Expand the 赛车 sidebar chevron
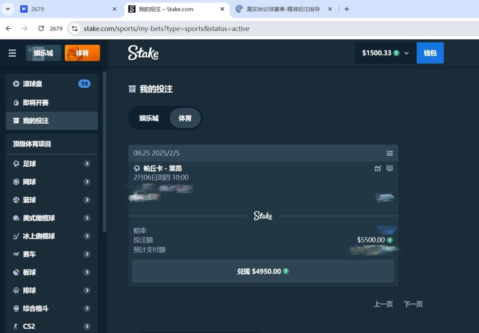479x333 pixels. (x=87, y=254)
